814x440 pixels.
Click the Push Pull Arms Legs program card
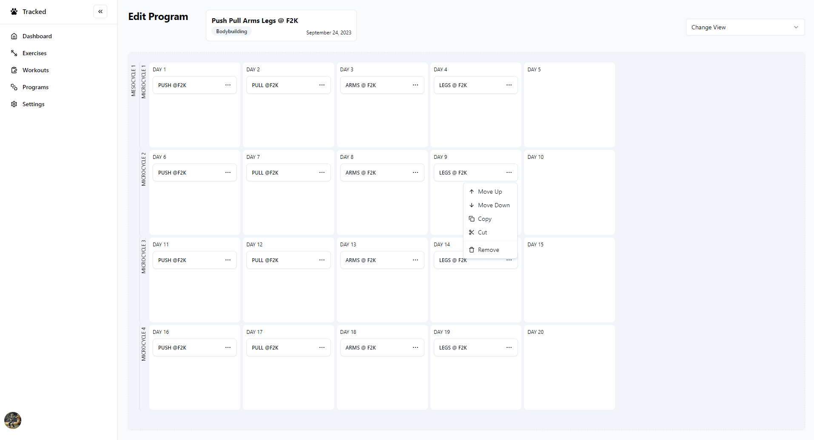pyautogui.click(x=281, y=25)
